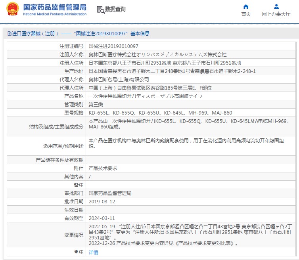
Task: Click the lightbulb icon beside 注
Action: point(76,252)
